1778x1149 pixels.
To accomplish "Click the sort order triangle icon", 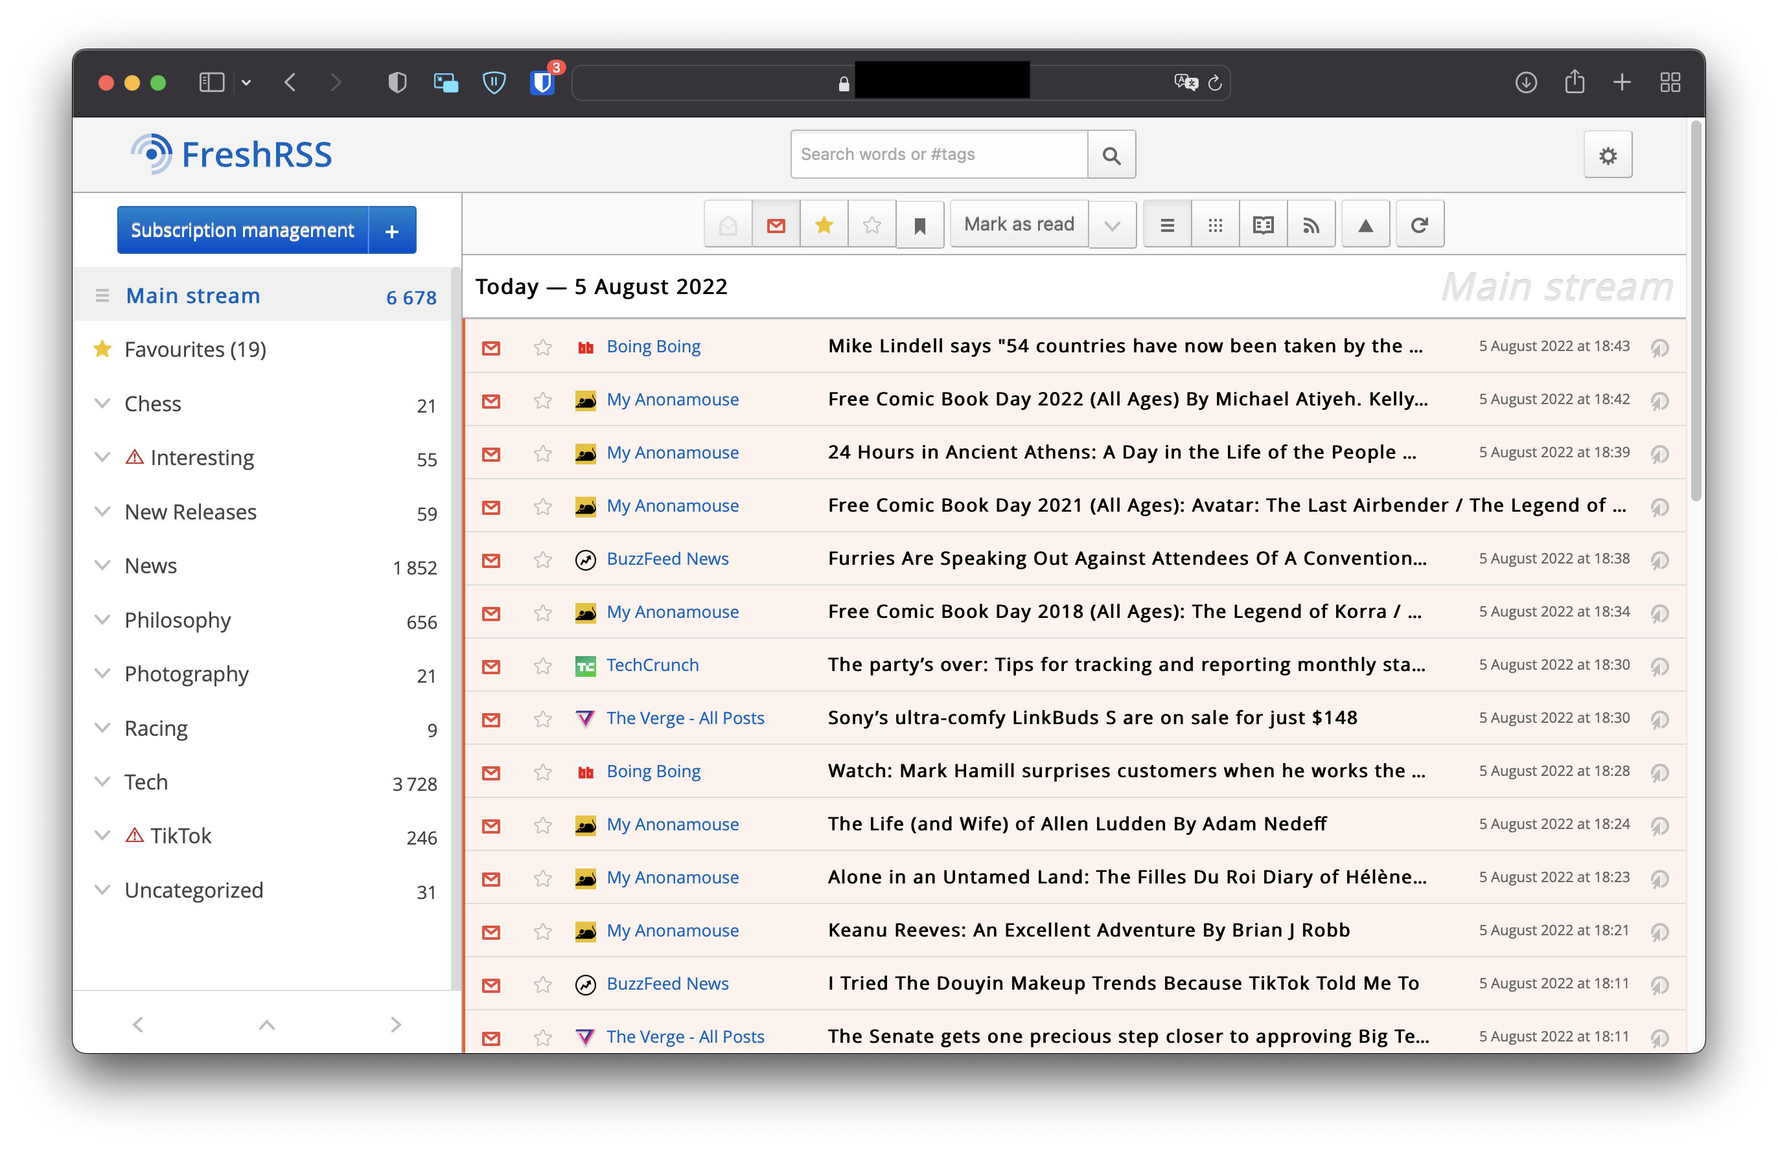I will click(x=1365, y=225).
